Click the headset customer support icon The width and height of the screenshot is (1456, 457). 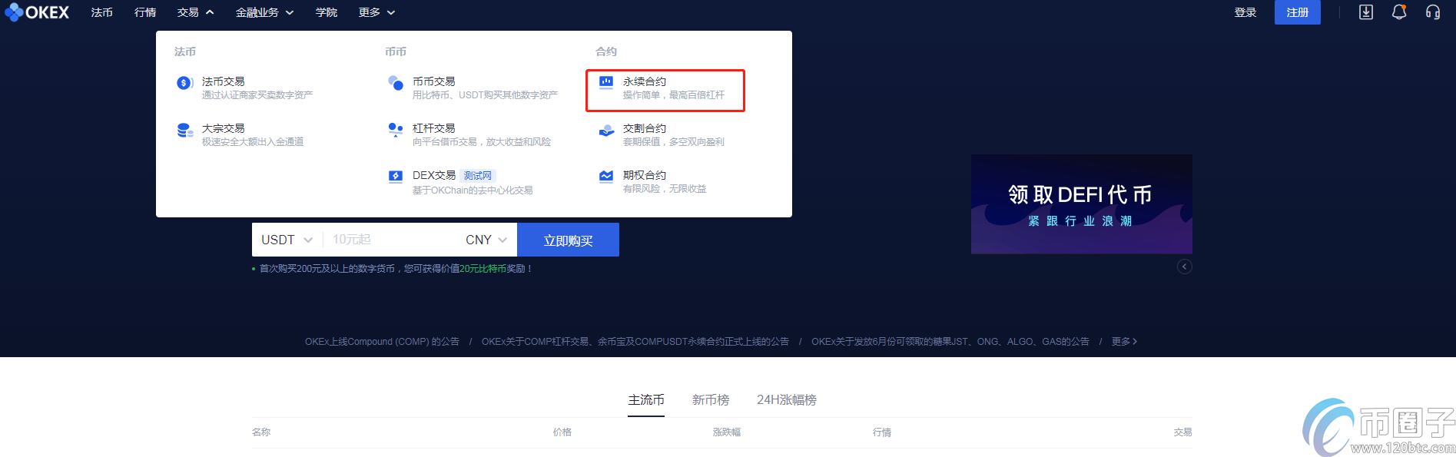[1432, 12]
